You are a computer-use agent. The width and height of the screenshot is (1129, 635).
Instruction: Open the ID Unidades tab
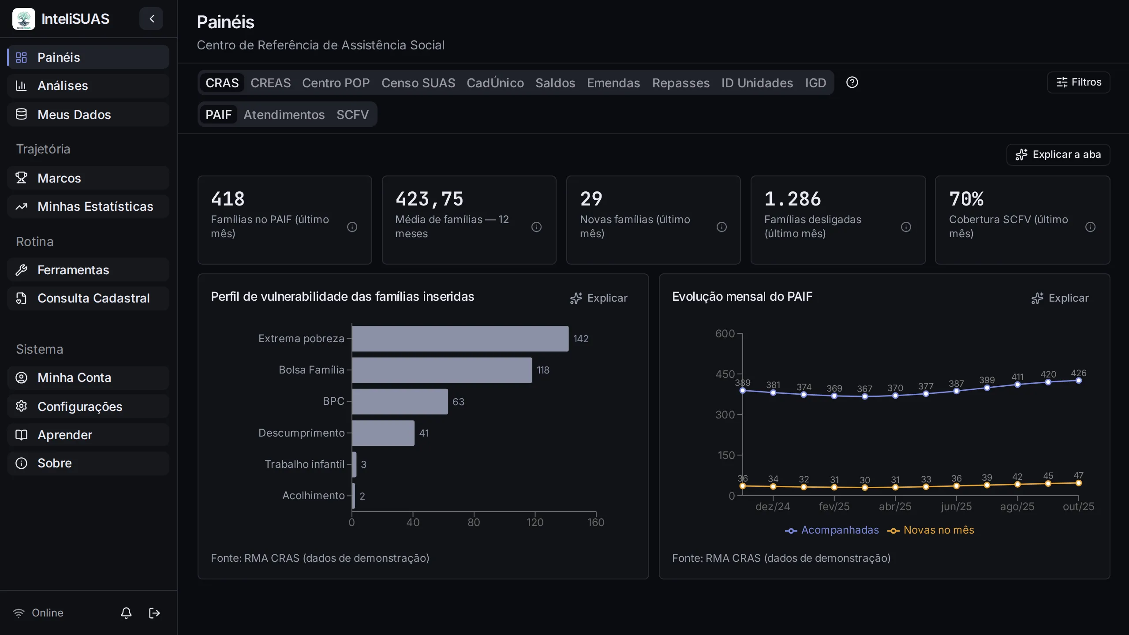point(757,83)
